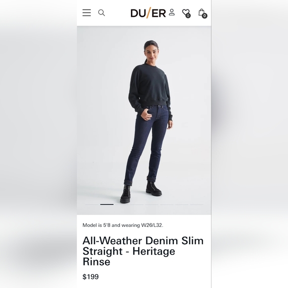Jump to the first gallery image indicator
288x288 pixels.
[92, 205]
